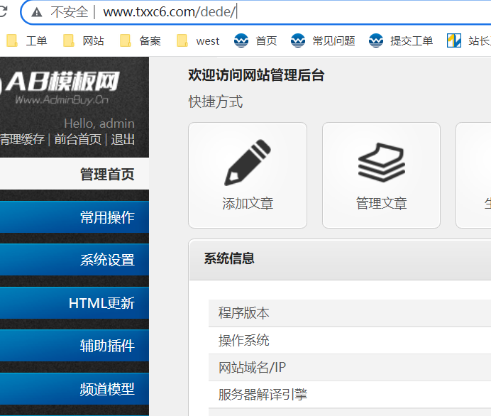Click the 服务器解译引擎 row
Screen dimensions: 491x416
[350, 395]
